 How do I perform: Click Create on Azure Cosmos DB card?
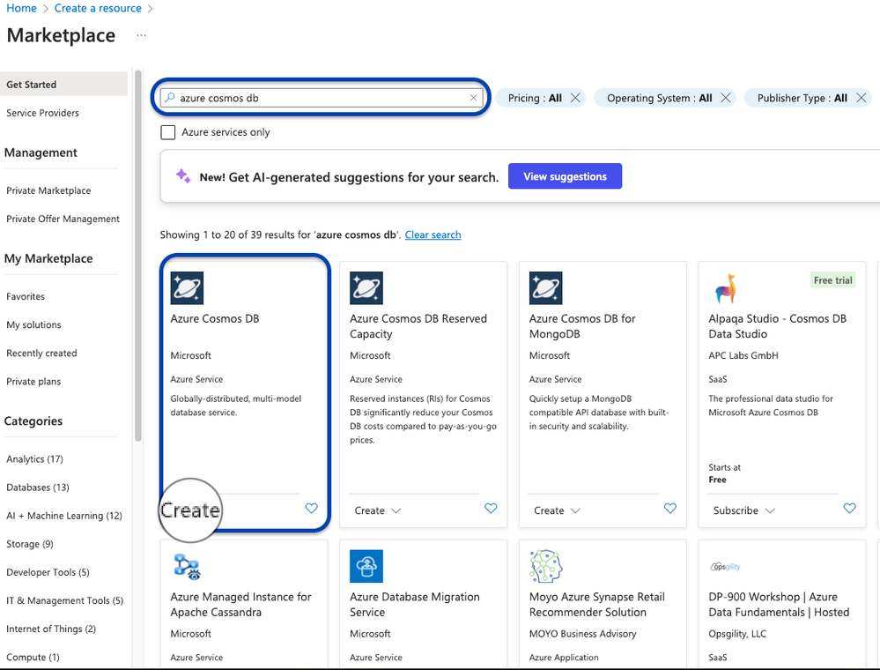190,510
